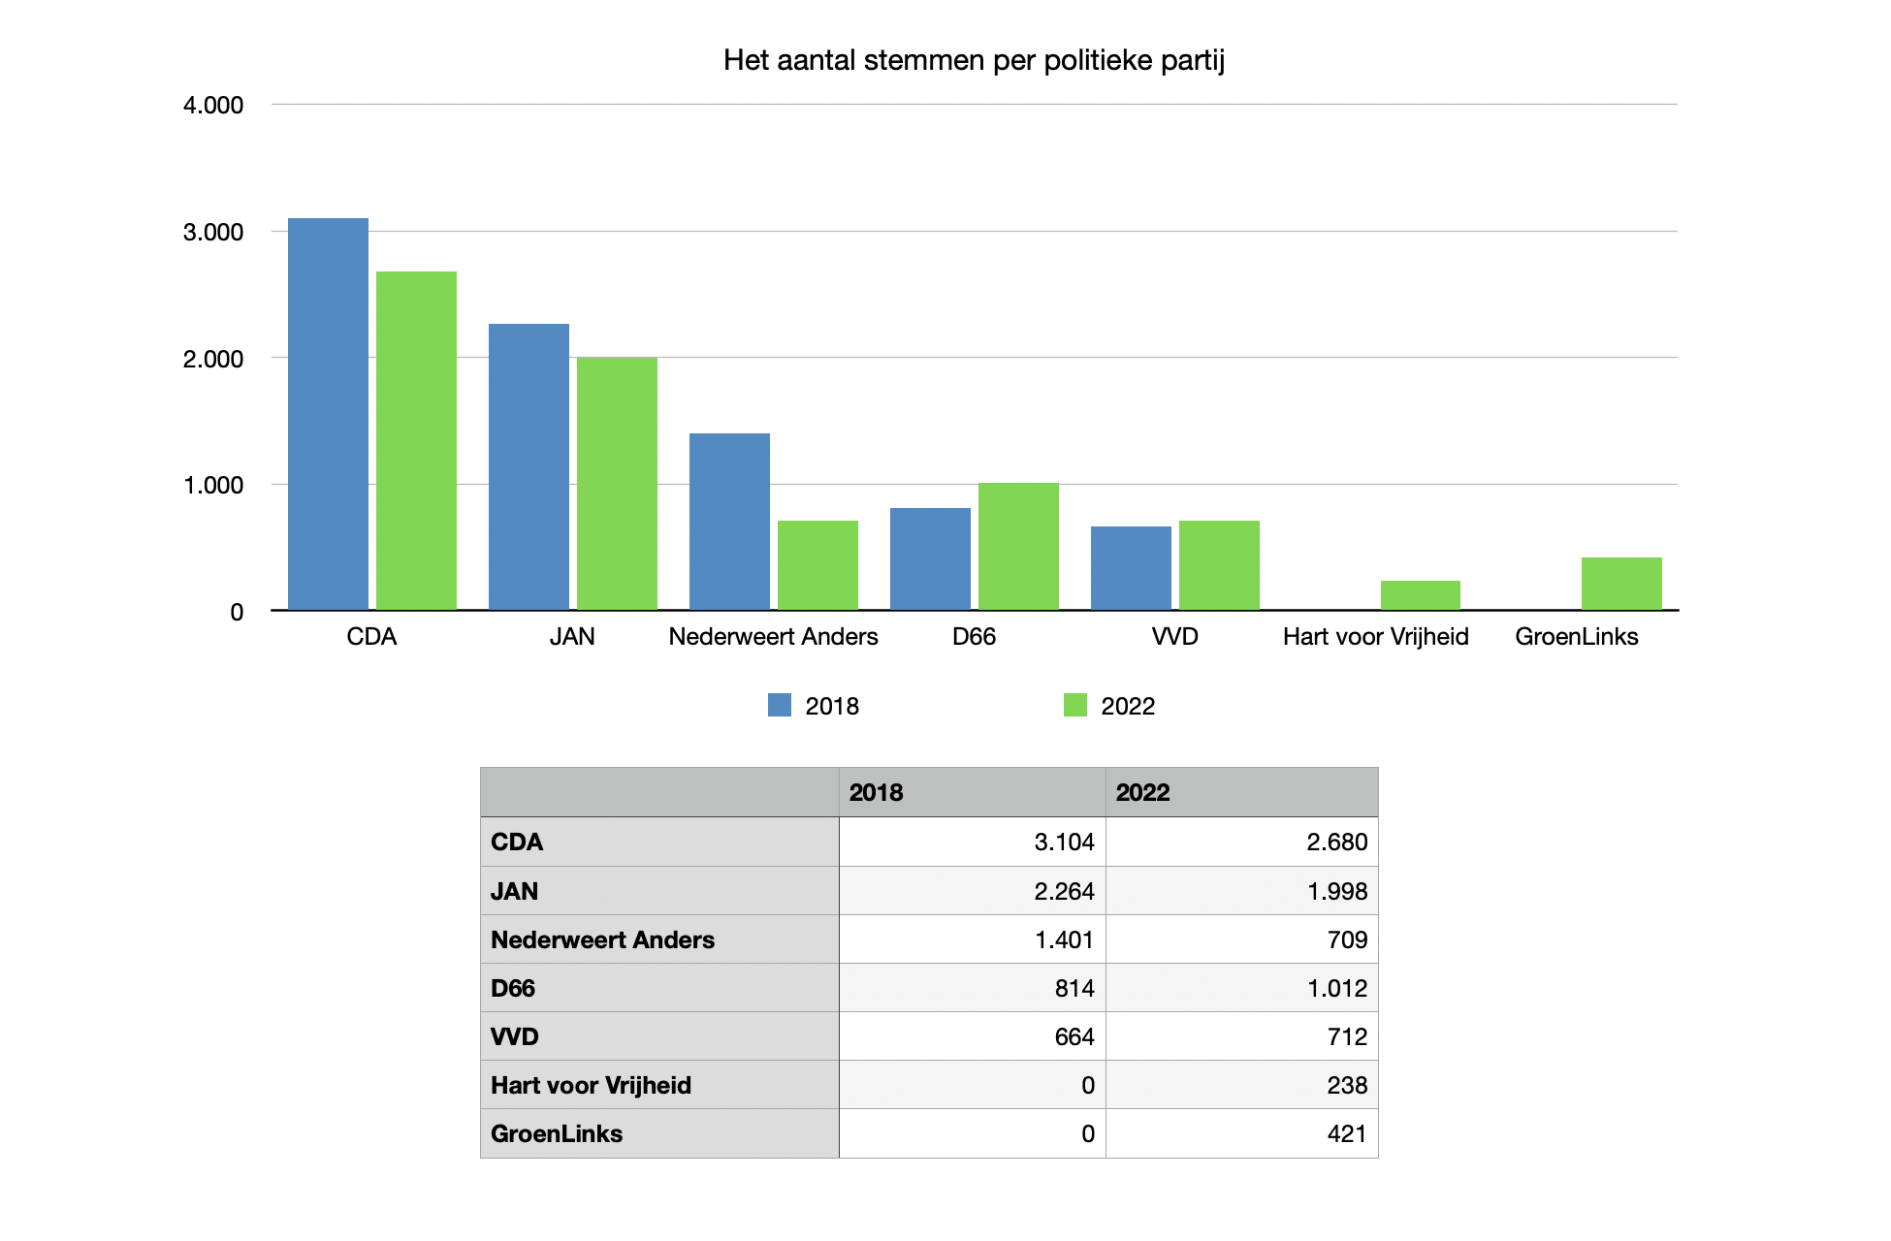Click the green D66 2022 bar
This screenshot has height=1241, width=1891.
pos(1018,546)
